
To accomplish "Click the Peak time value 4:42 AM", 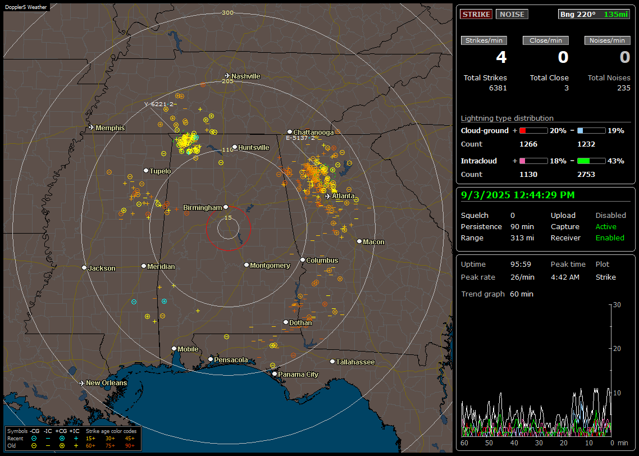I will point(565,277).
